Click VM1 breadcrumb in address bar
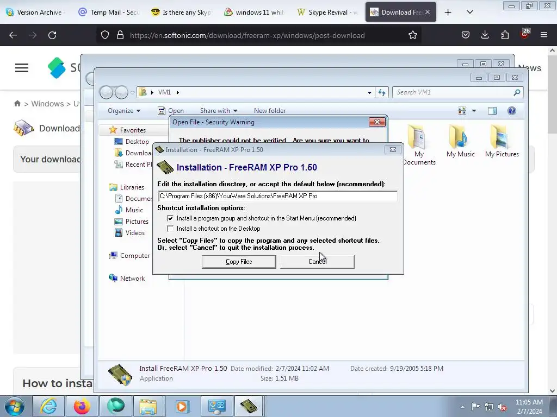The image size is (557, 417). coord(164,92)
